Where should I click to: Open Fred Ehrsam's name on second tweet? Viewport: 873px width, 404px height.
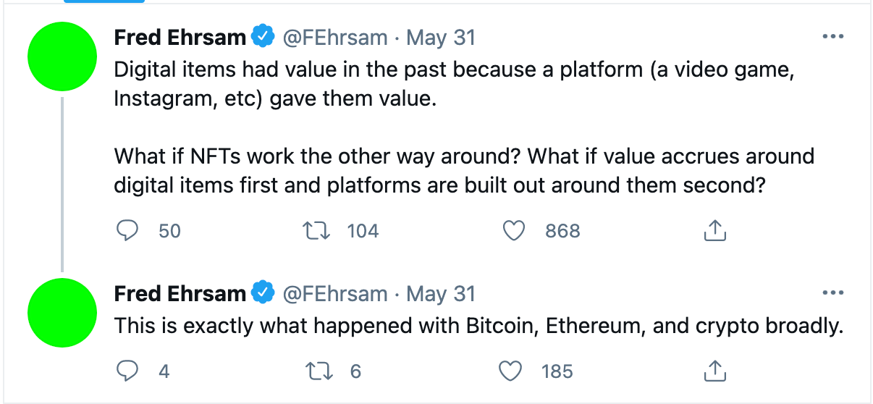click(180, 293)
